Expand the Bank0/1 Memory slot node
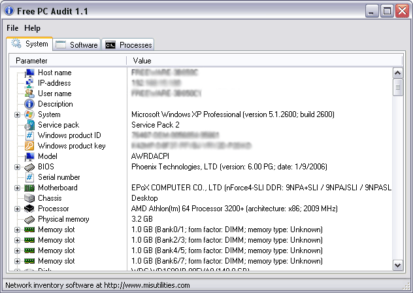Viewport: 413px width, 293px height. (x=17, y=230)
